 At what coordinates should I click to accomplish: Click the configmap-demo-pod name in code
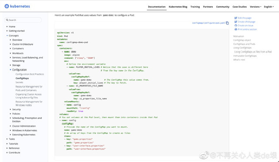coord(77,42)
